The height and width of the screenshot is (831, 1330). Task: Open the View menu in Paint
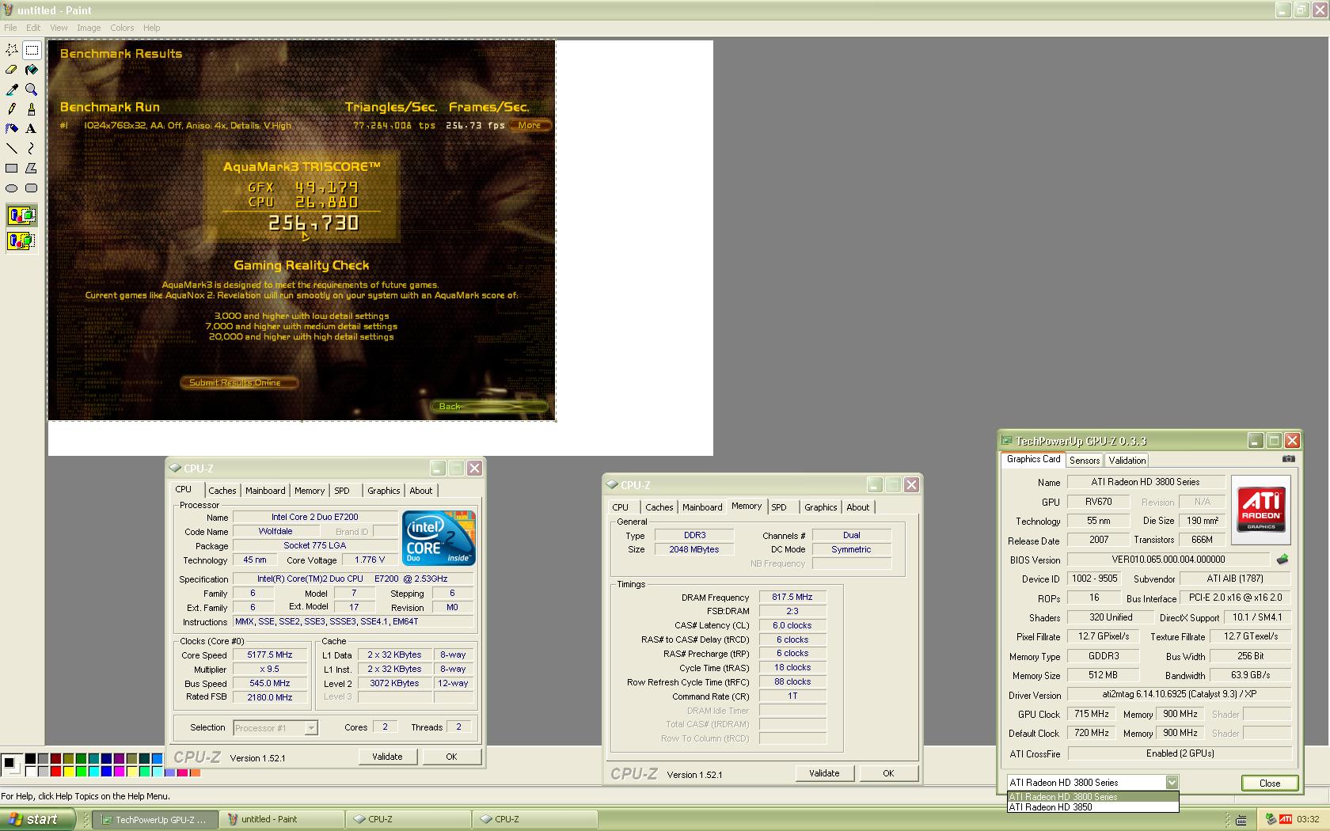coord(59,28)
